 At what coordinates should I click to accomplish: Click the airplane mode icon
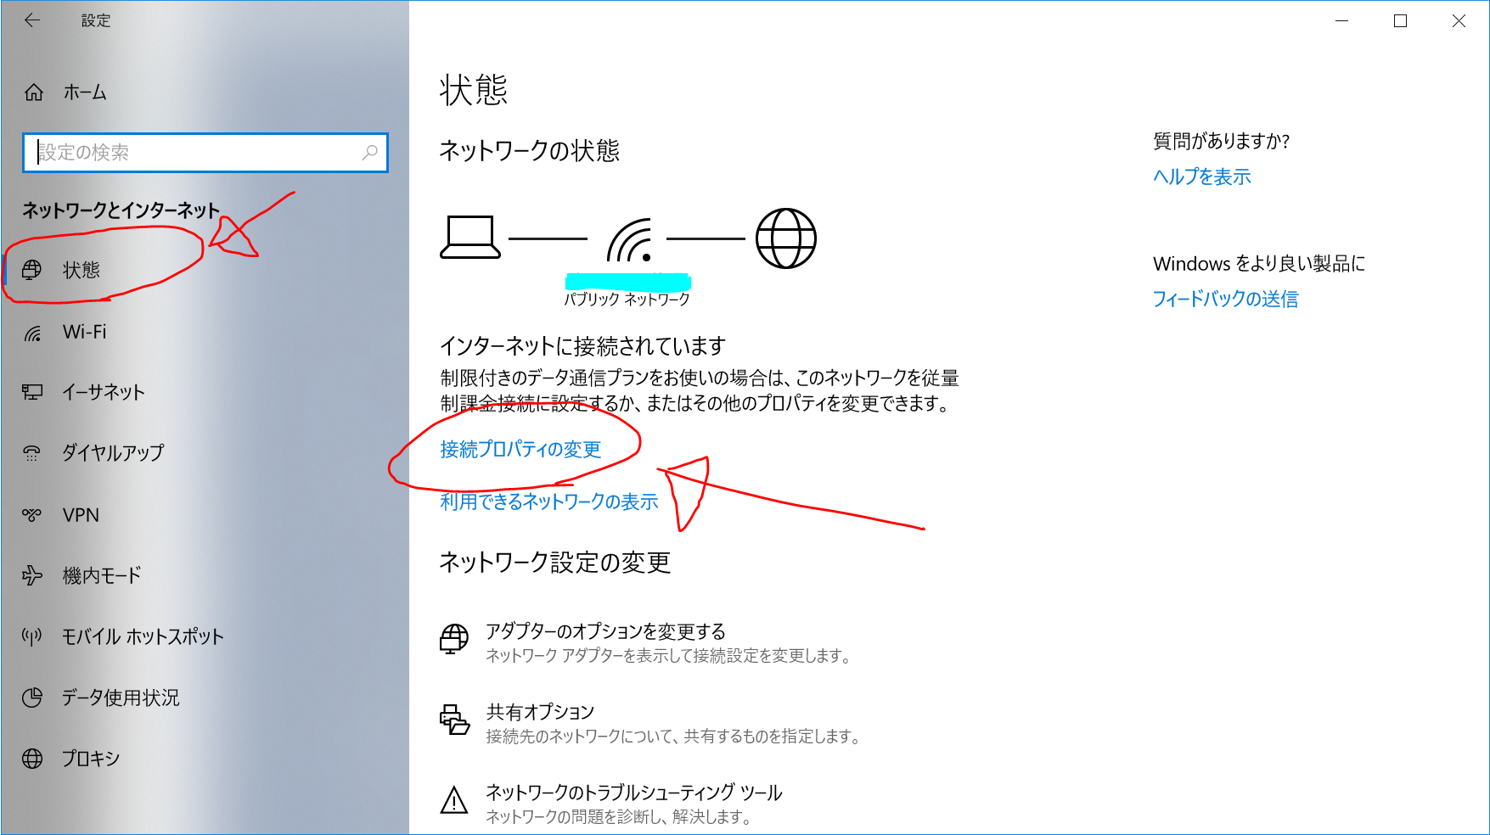tap(32, 575)
